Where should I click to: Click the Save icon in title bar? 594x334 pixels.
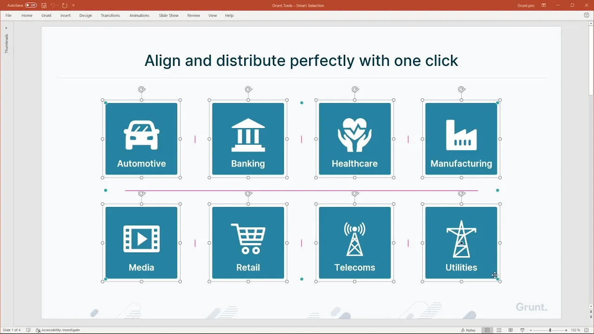click(x=44, y=5)
